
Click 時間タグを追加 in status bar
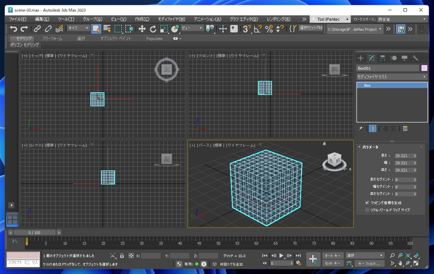coord(231,264)
